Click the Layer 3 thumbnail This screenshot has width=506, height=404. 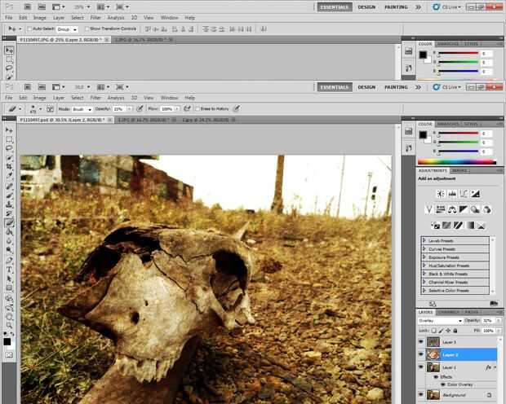(433, 342)
